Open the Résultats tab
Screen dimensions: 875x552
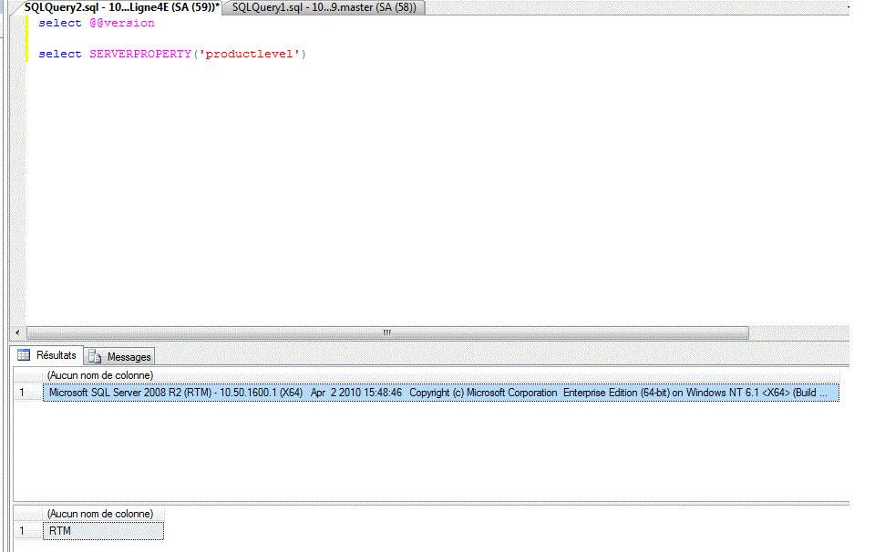coord(47,355)
